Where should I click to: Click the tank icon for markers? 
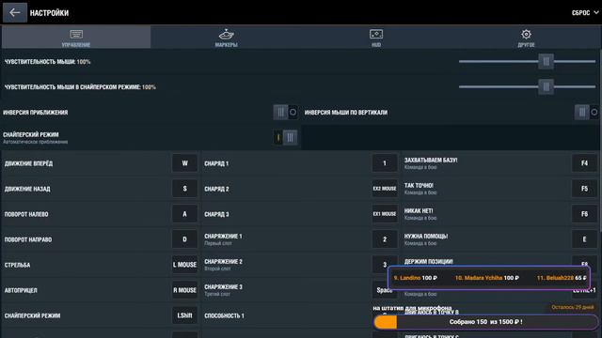click(226, 34)
